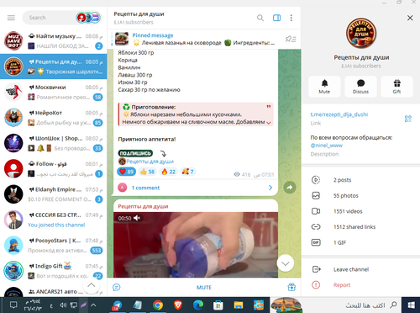Launch Microsoft Edge from the taskbar
The height and width of the screenshot is (313, 420).
[x=198, y=305]
